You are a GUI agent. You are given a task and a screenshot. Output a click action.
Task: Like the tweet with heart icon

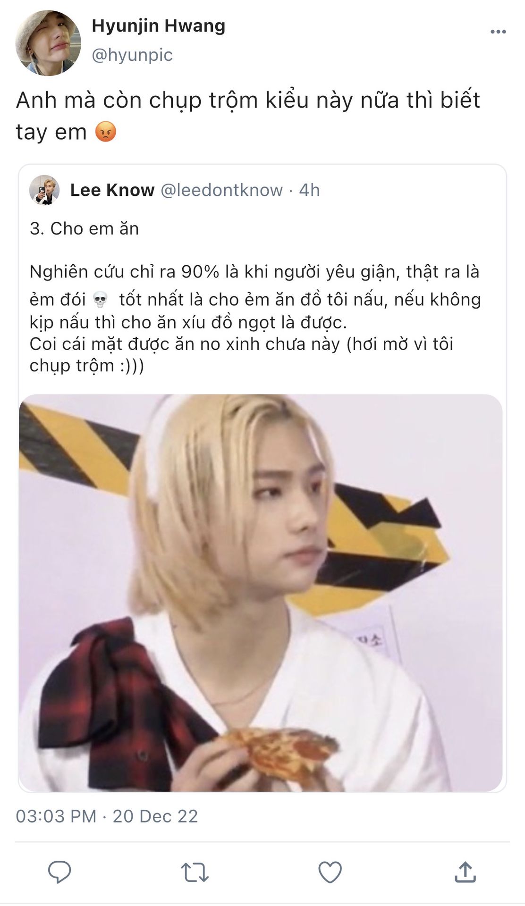coord(330,872)
